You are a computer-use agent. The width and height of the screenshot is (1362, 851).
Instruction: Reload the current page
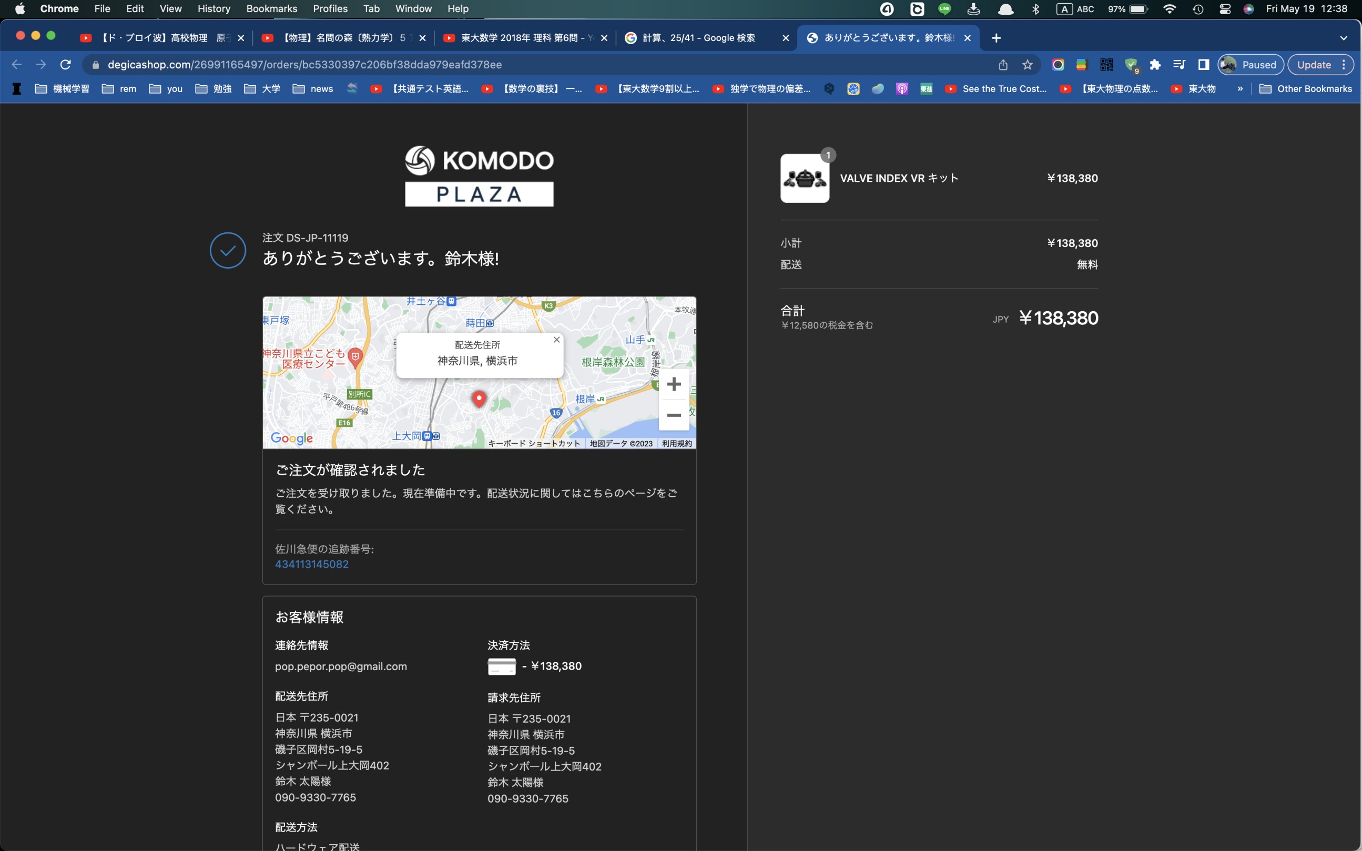pos(65,65)
